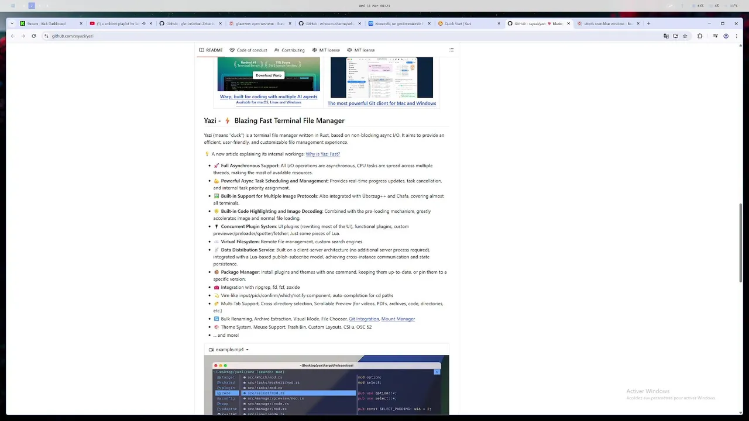Click the Download Warp button in banner
Screen dimensions: 749x421
[x=269, y=75]
